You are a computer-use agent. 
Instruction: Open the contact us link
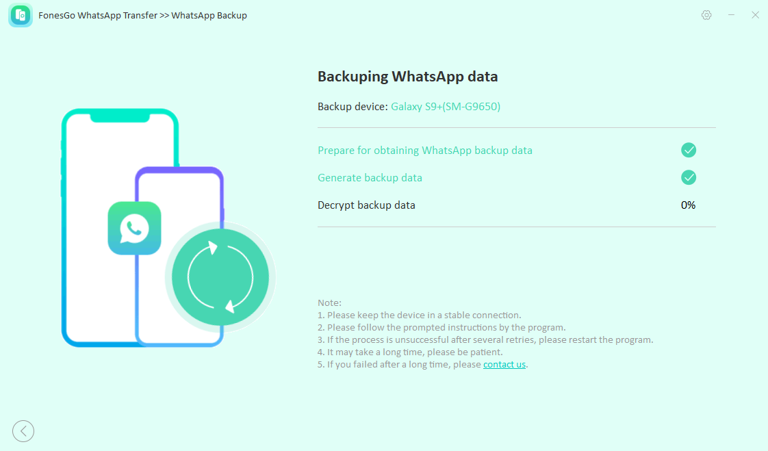click(x=504, y=365)
